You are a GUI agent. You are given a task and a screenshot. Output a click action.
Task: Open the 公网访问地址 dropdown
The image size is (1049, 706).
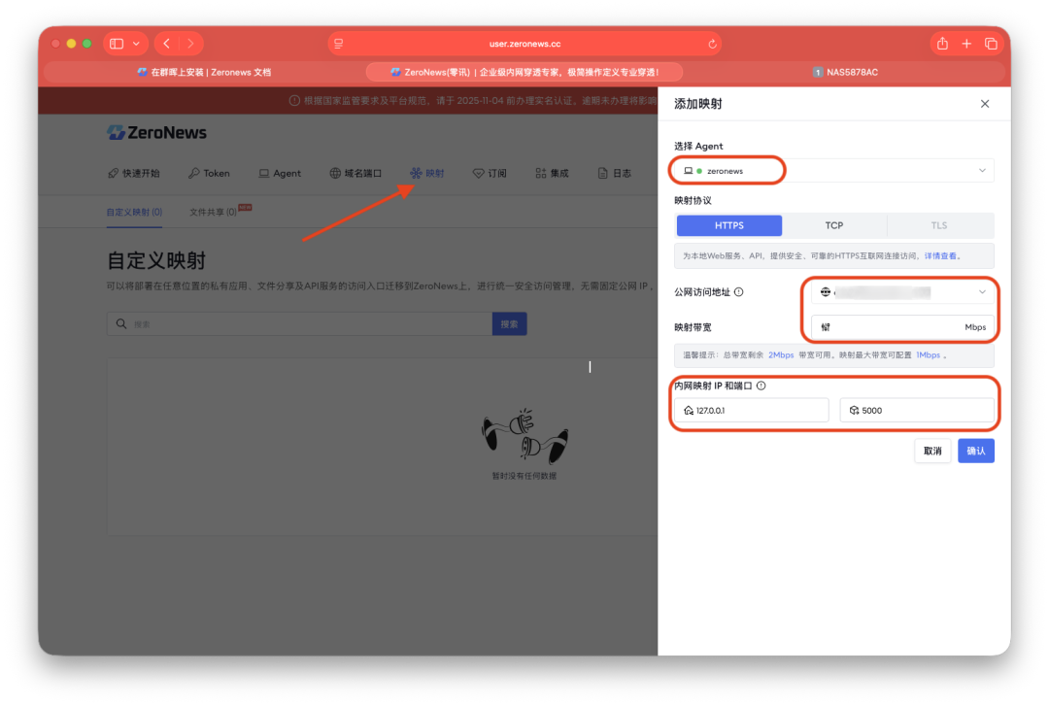click(x=982, y=292)
